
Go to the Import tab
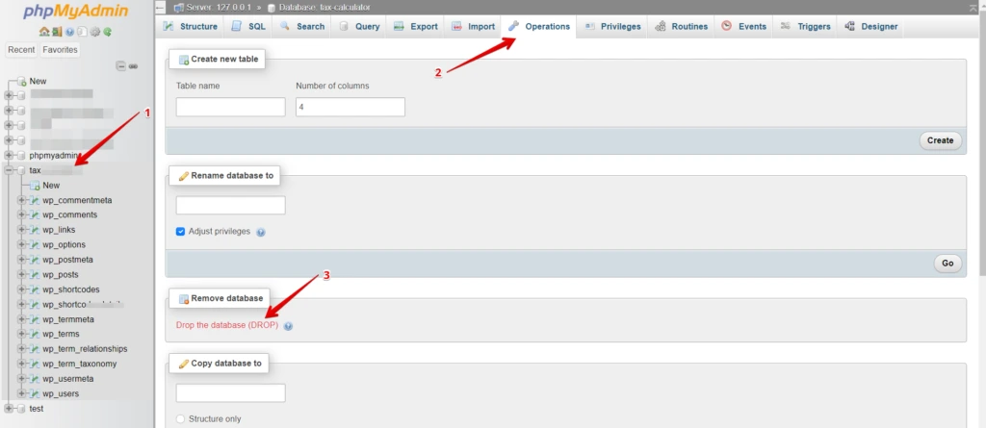click(474, 26)
